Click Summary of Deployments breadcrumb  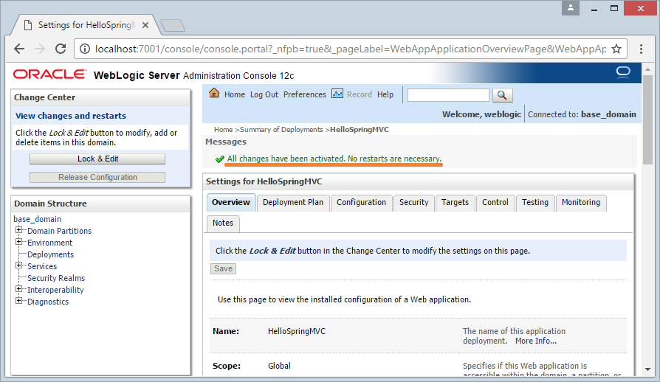281,130
